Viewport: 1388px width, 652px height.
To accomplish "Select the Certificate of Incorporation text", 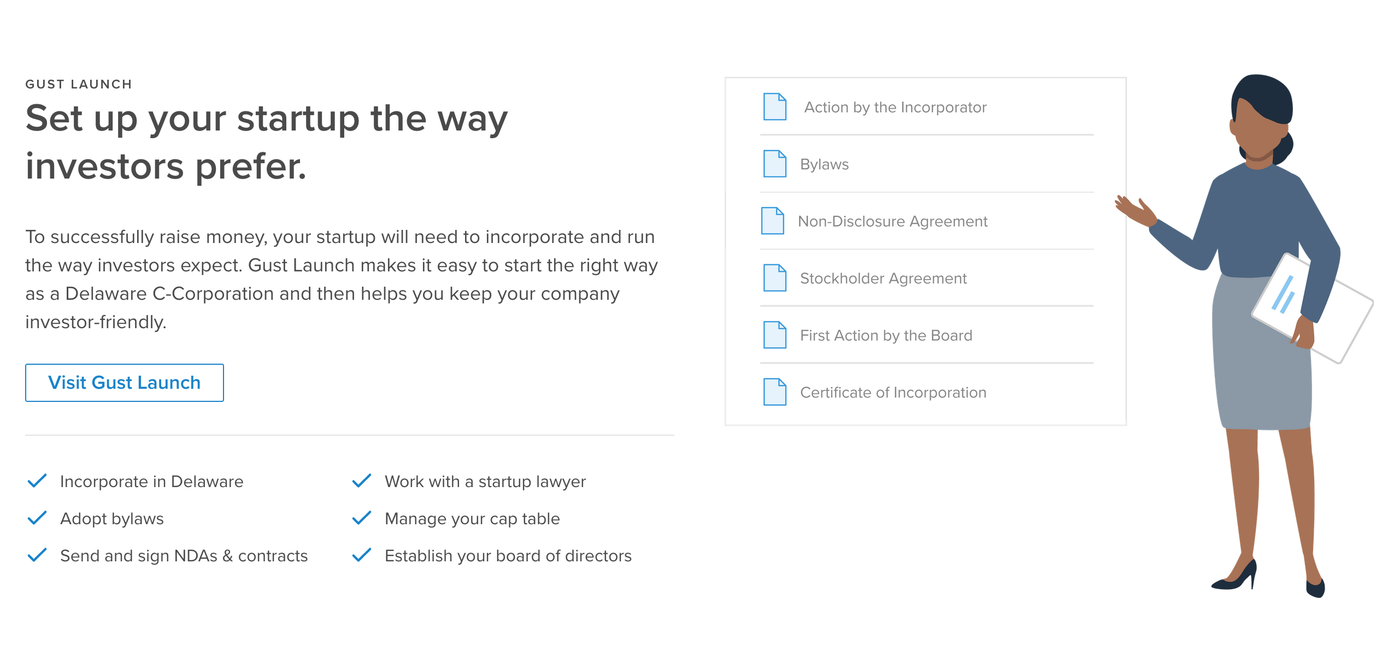I will [893, 393].
